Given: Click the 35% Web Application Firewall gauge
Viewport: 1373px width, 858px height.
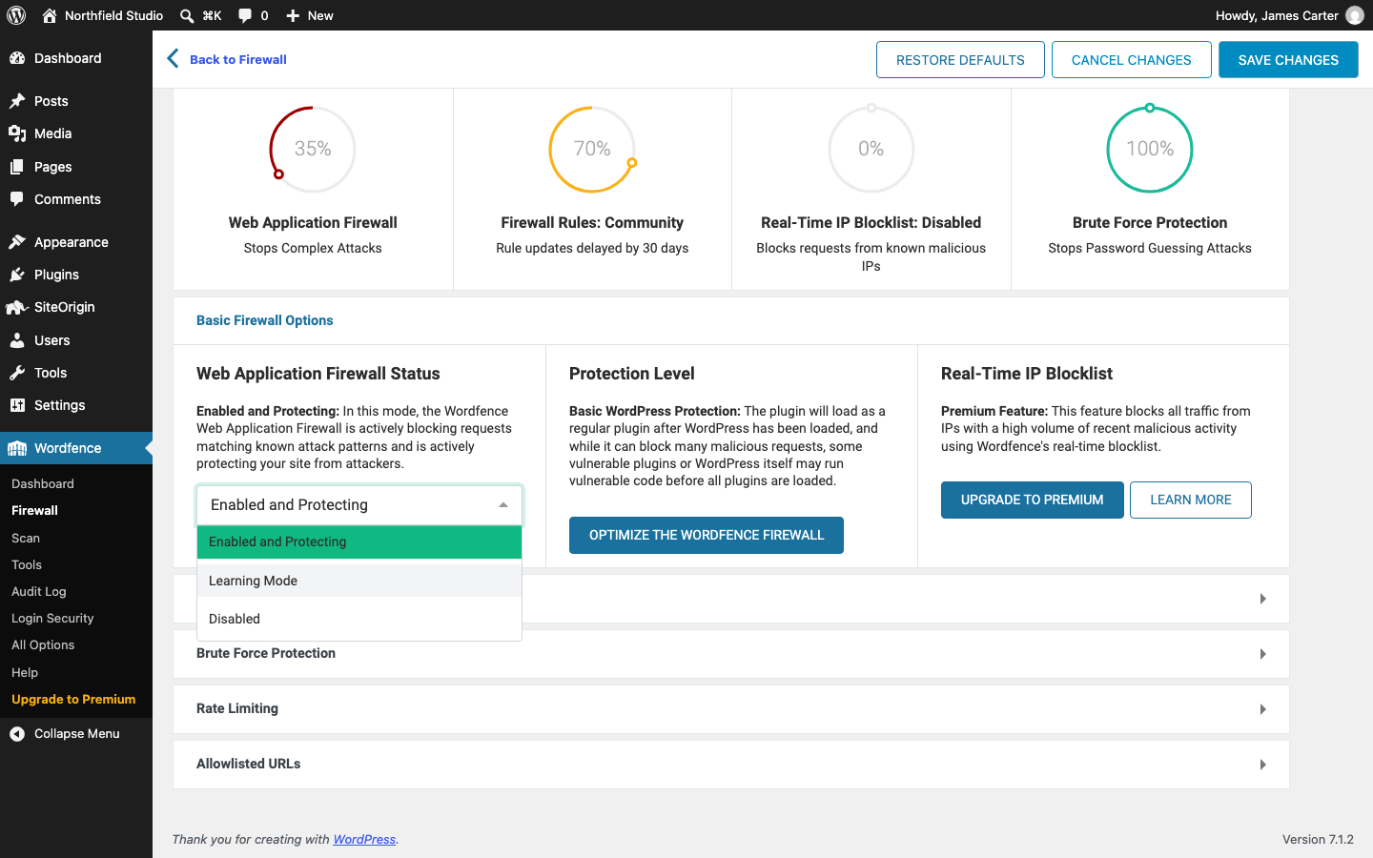Looking at the screenshot, I should [313, 149].
